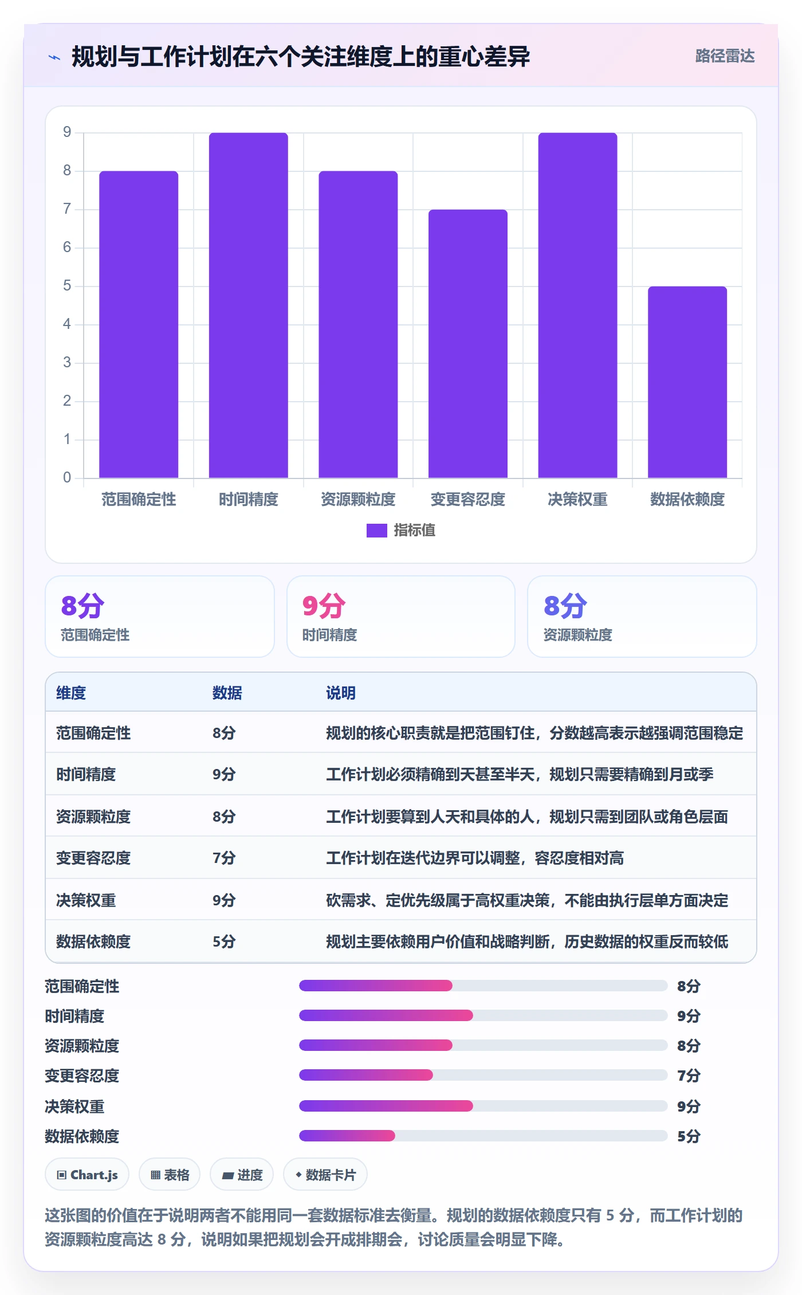The image size is (802, 1295).
Task: Click the 5分 cell in 数据依赖度 table row
Action: [224, 941]
